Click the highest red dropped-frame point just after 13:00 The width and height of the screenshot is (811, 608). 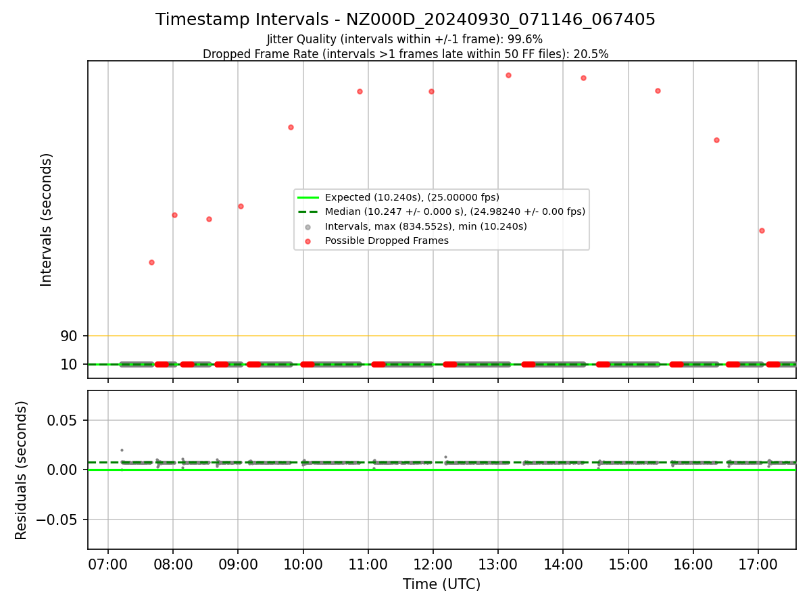point(508,75)
